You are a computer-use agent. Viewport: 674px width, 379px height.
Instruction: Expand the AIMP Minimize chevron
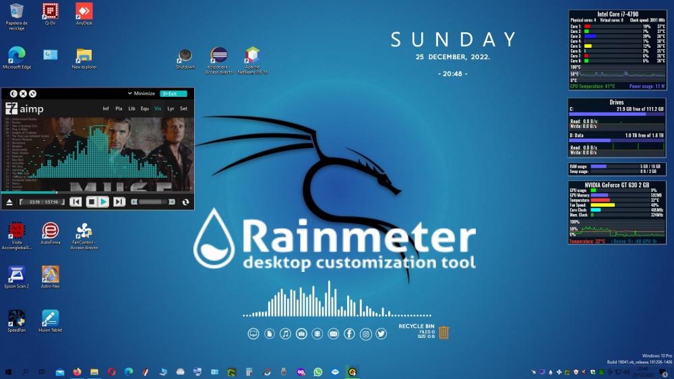click(130, 94)
